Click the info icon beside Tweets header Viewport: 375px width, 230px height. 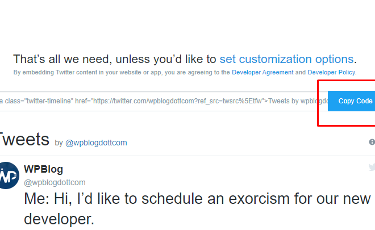[372, 142]
